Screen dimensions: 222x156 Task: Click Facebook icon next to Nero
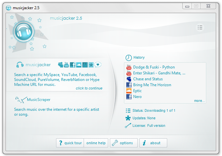click(129, 97)
